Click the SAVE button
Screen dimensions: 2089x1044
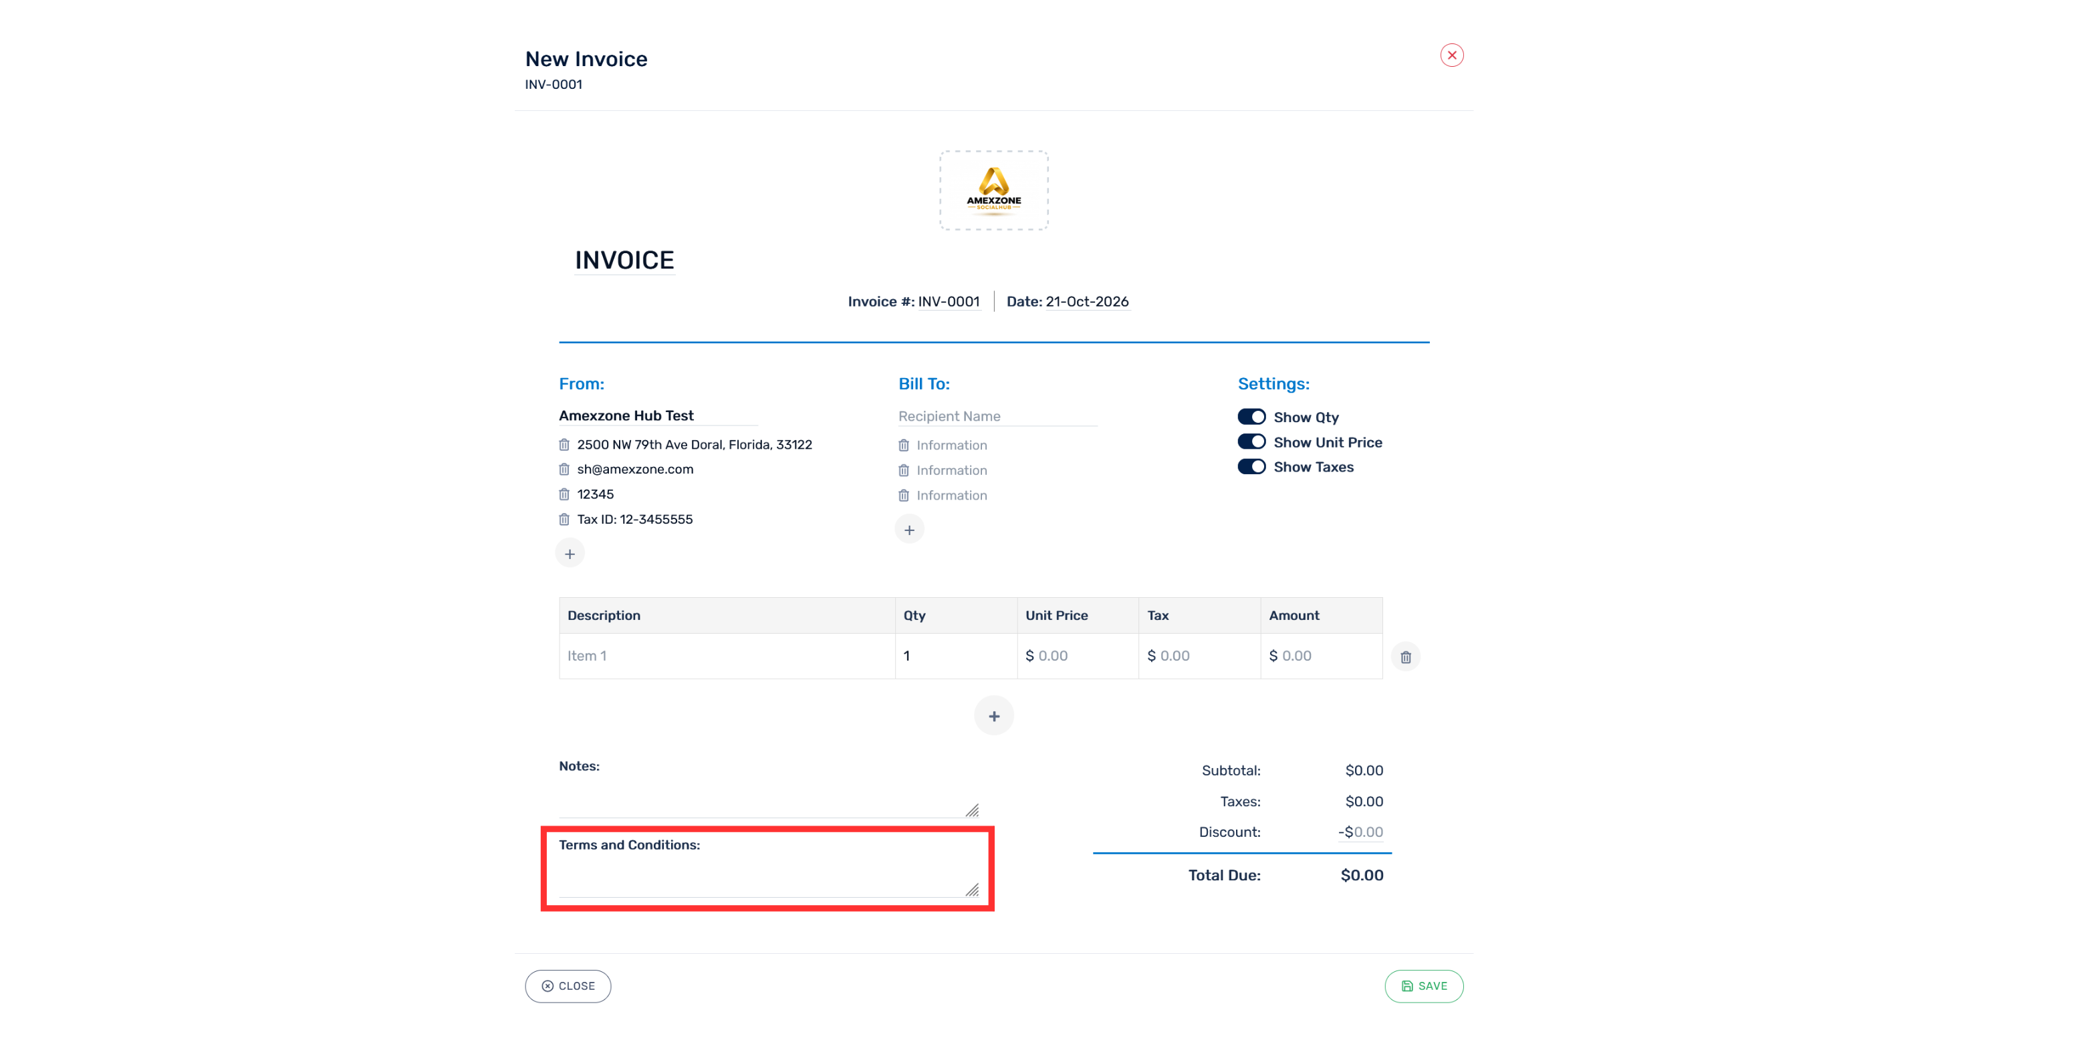tap(1423, 987)
